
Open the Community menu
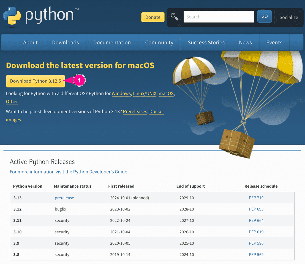(159, 42)
